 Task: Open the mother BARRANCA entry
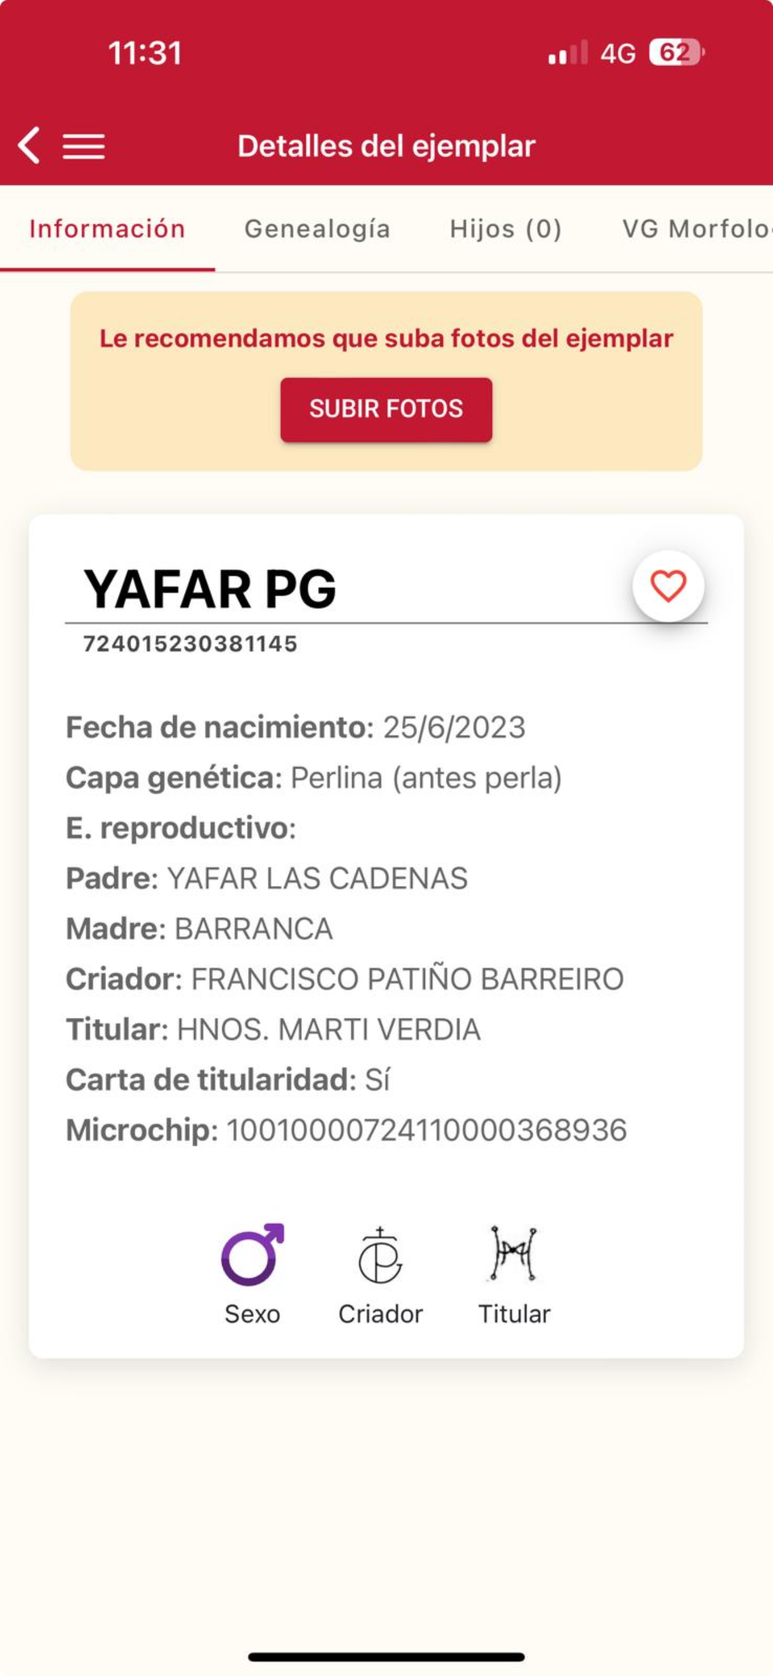pos(253,929)
